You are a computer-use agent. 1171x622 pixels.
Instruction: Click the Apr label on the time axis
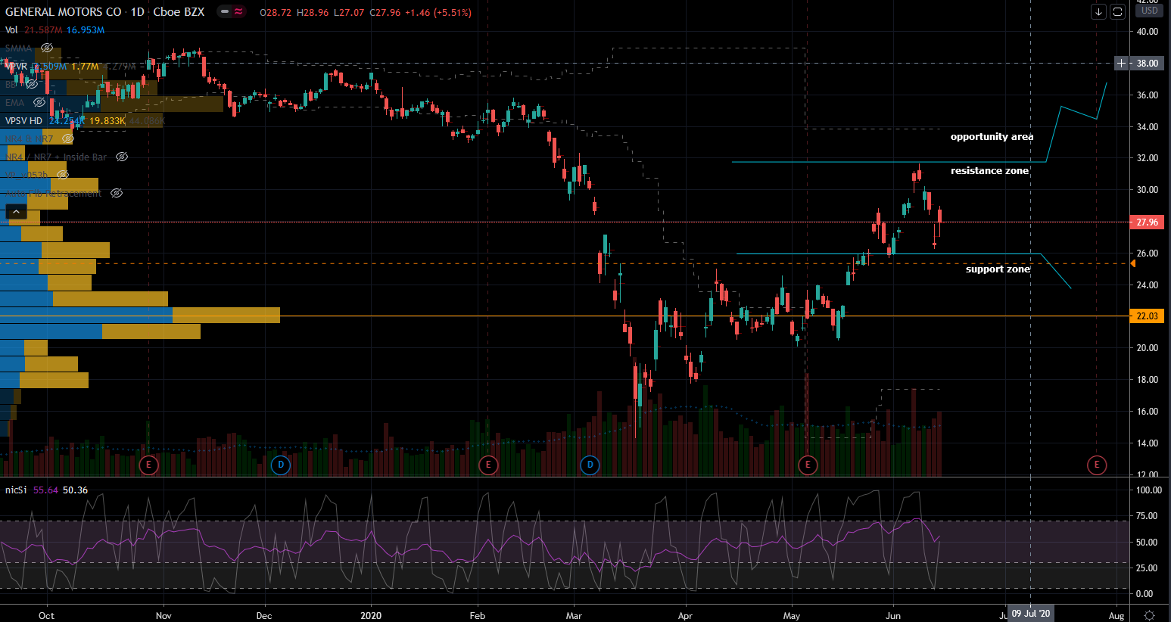pyautogui.click(x=685, y=616)
